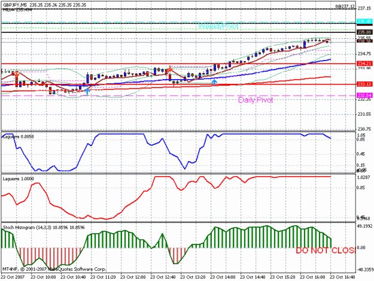Screen dimensions: 374x281
Task: Click the 23 Oct 10:00 time label
Action: click(x=43, y=277)
